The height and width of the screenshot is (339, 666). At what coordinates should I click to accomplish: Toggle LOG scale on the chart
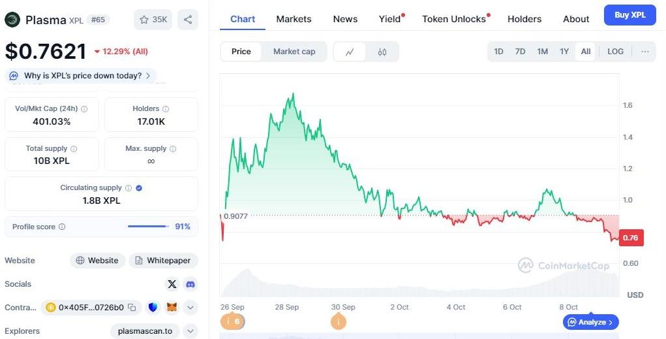[615, 52]
